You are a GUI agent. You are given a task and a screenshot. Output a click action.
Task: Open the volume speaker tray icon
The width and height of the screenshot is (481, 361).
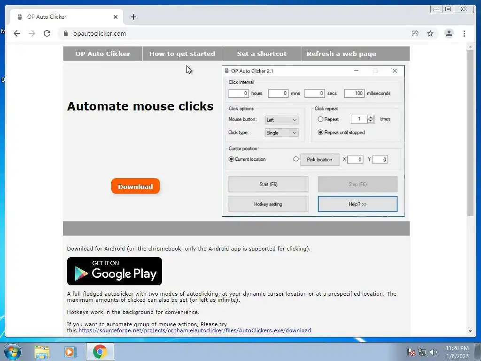[x=434, y=352]
